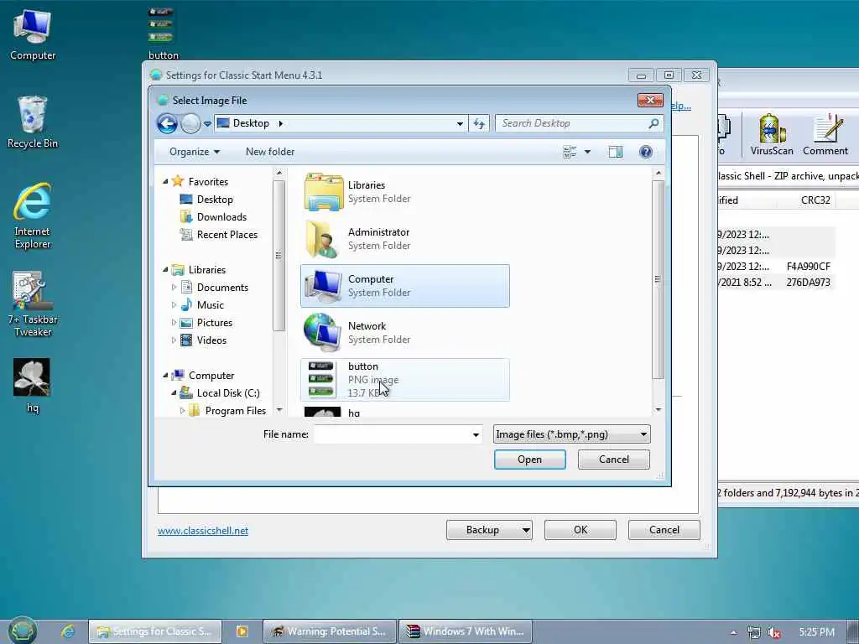This screenshot has width=859, height=644.
Task: Go back in Select Image File dialog
Action: tap(167, 124)
